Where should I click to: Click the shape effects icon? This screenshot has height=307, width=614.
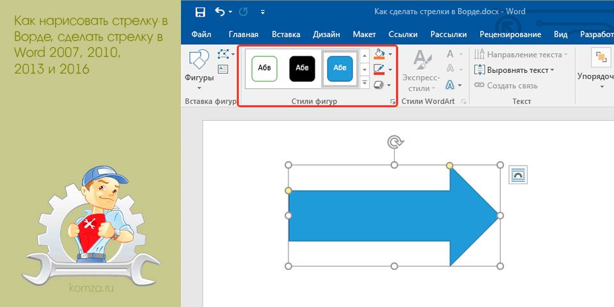379,84
